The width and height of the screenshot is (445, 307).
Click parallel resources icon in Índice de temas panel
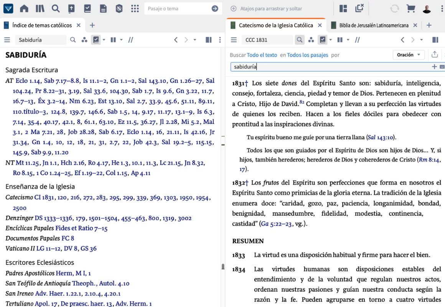click(x=130, y=40)
